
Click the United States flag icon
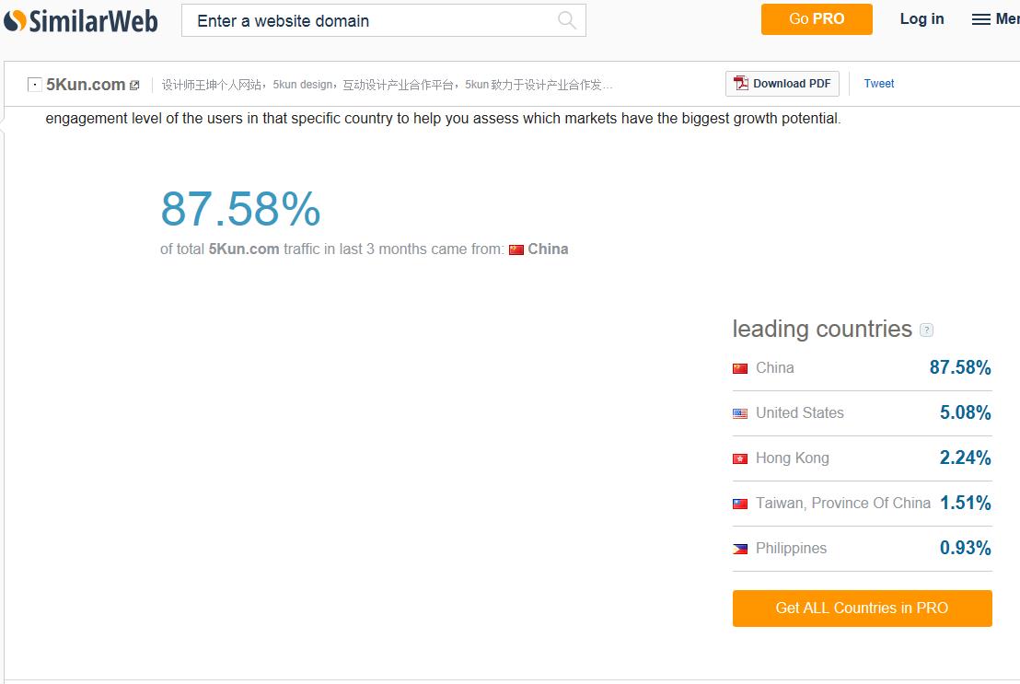(x=739, y=413)
